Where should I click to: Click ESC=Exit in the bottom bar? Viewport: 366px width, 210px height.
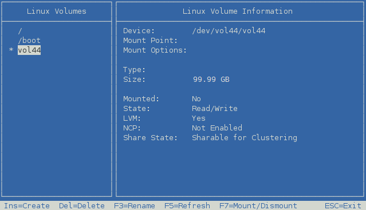(343, 206)
